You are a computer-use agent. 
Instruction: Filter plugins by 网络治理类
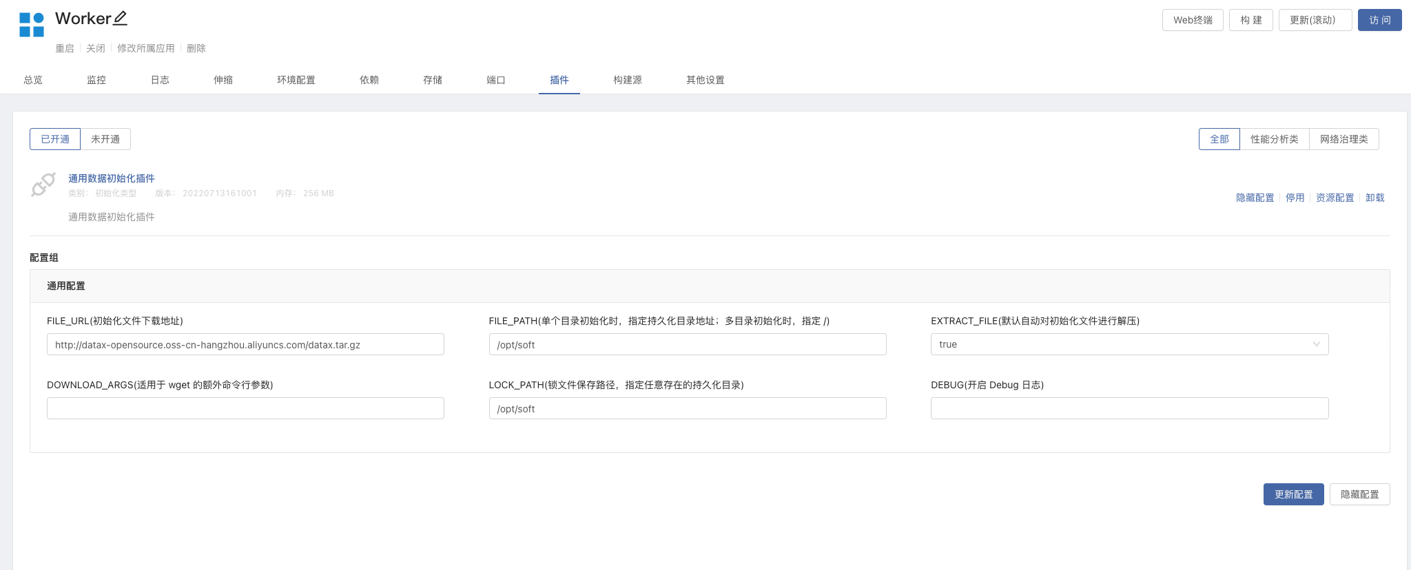pos(1343,139)
